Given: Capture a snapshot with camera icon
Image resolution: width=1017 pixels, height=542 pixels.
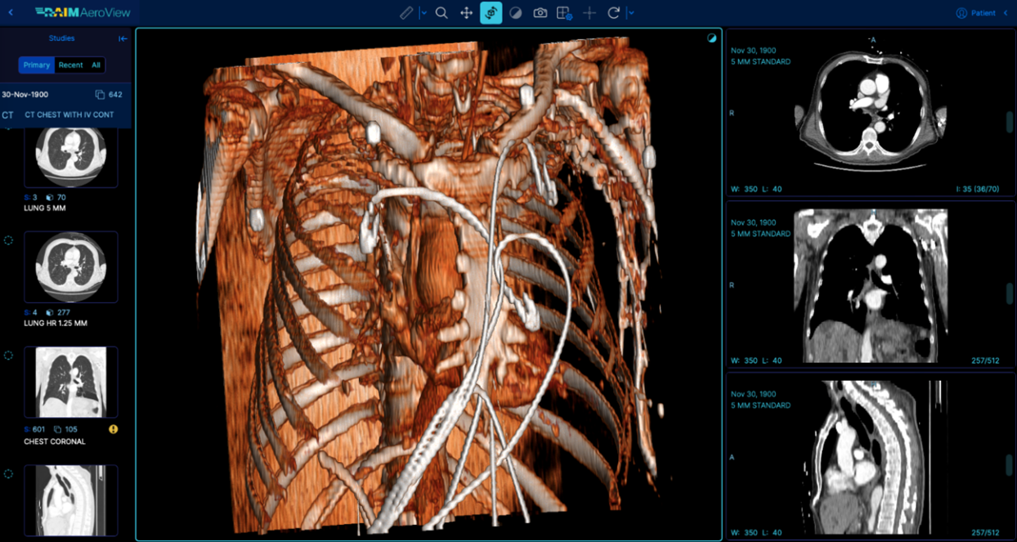Looking at the screenshot, I should click(540, 13).
